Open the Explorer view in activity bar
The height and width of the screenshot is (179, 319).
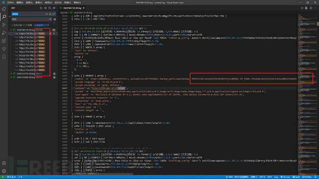click(4, 9)
